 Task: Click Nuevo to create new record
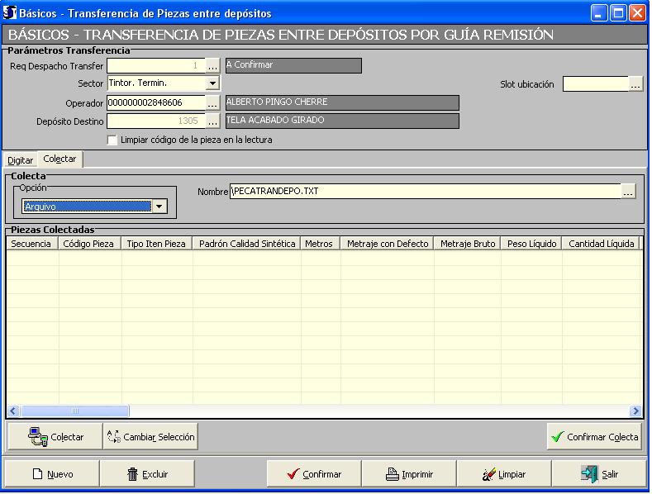pos(52,474)
